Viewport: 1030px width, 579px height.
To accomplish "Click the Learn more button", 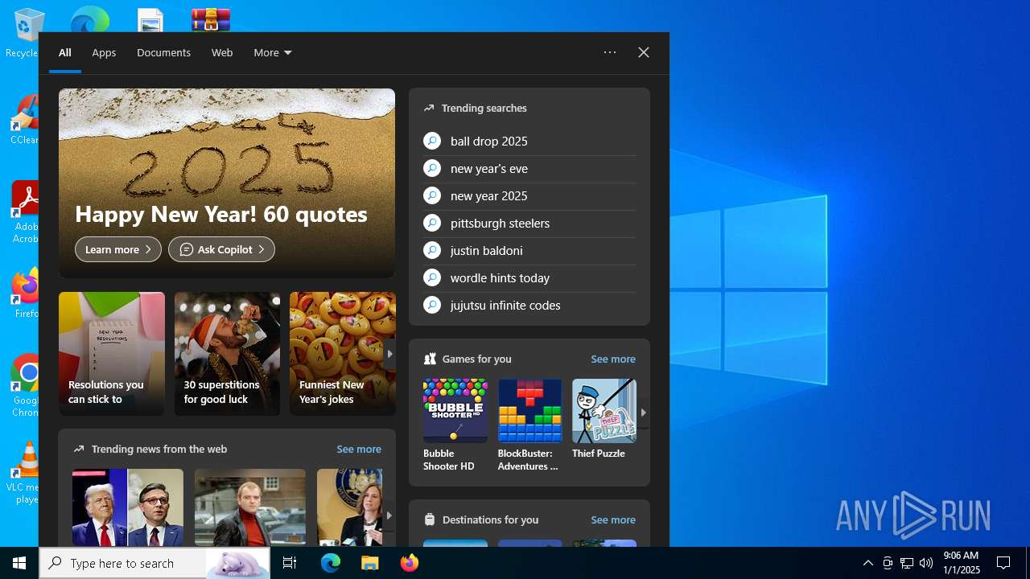I will (x=118, y=249).
